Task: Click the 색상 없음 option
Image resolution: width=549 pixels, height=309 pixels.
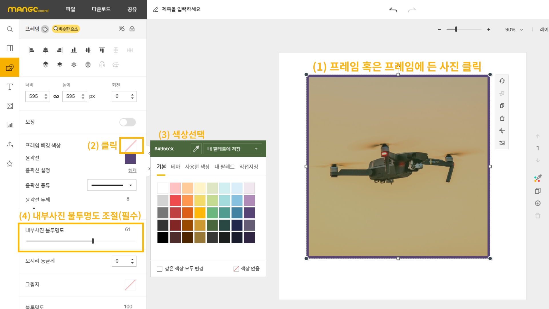Action: coord(246,269)
